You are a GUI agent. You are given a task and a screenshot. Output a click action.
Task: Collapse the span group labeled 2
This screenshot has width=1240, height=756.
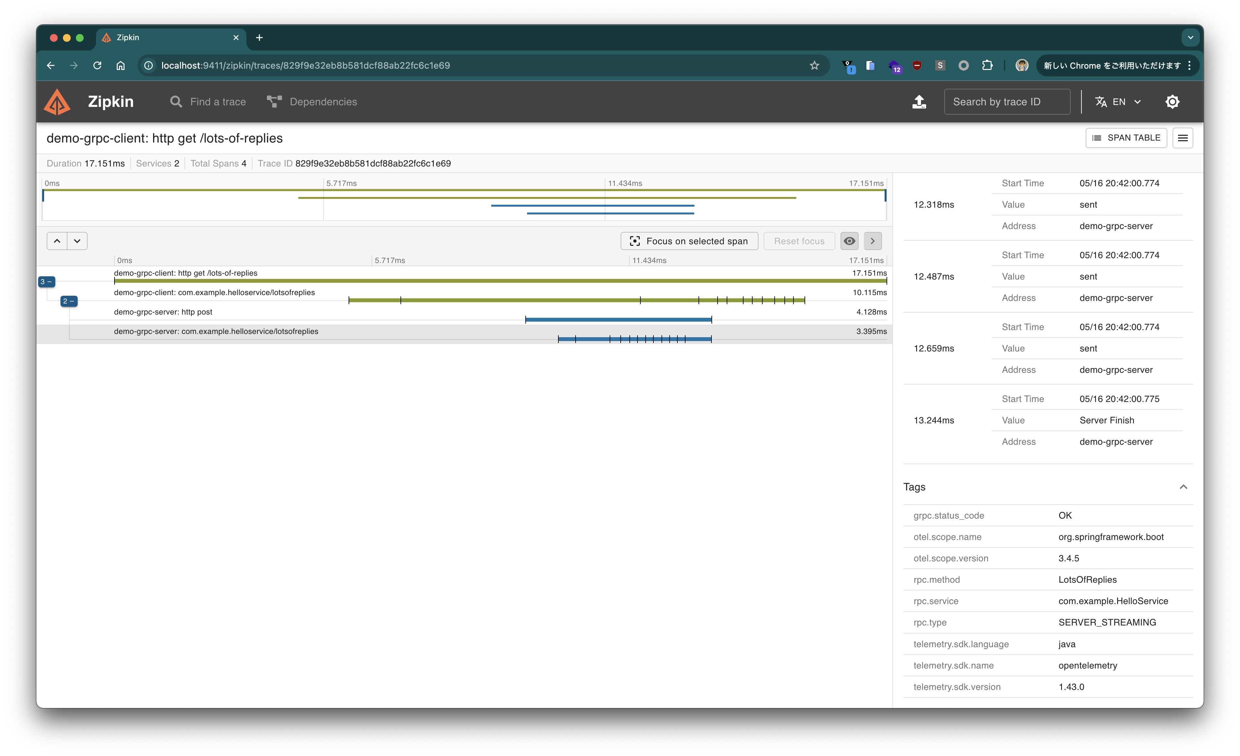tap(68, 301)
